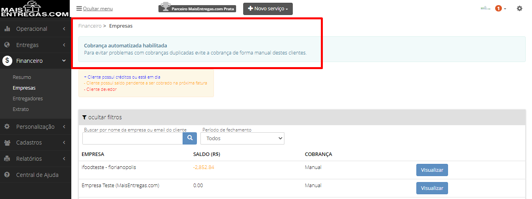Click the EMPRESA column header

[x=93, y=154]
